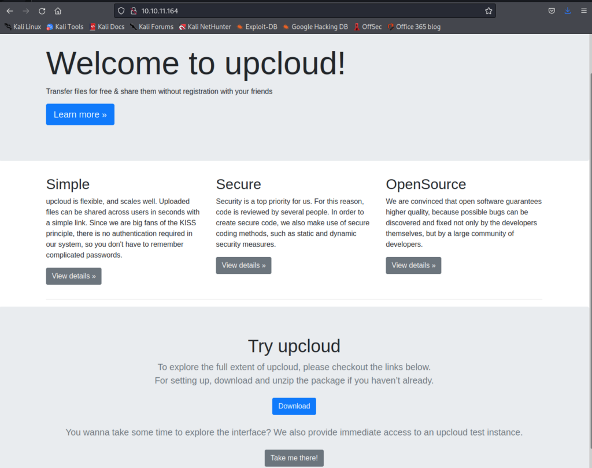The image size is (592, 468).
Task: View insecure connection padlock details
Action: tap(134, 11)
